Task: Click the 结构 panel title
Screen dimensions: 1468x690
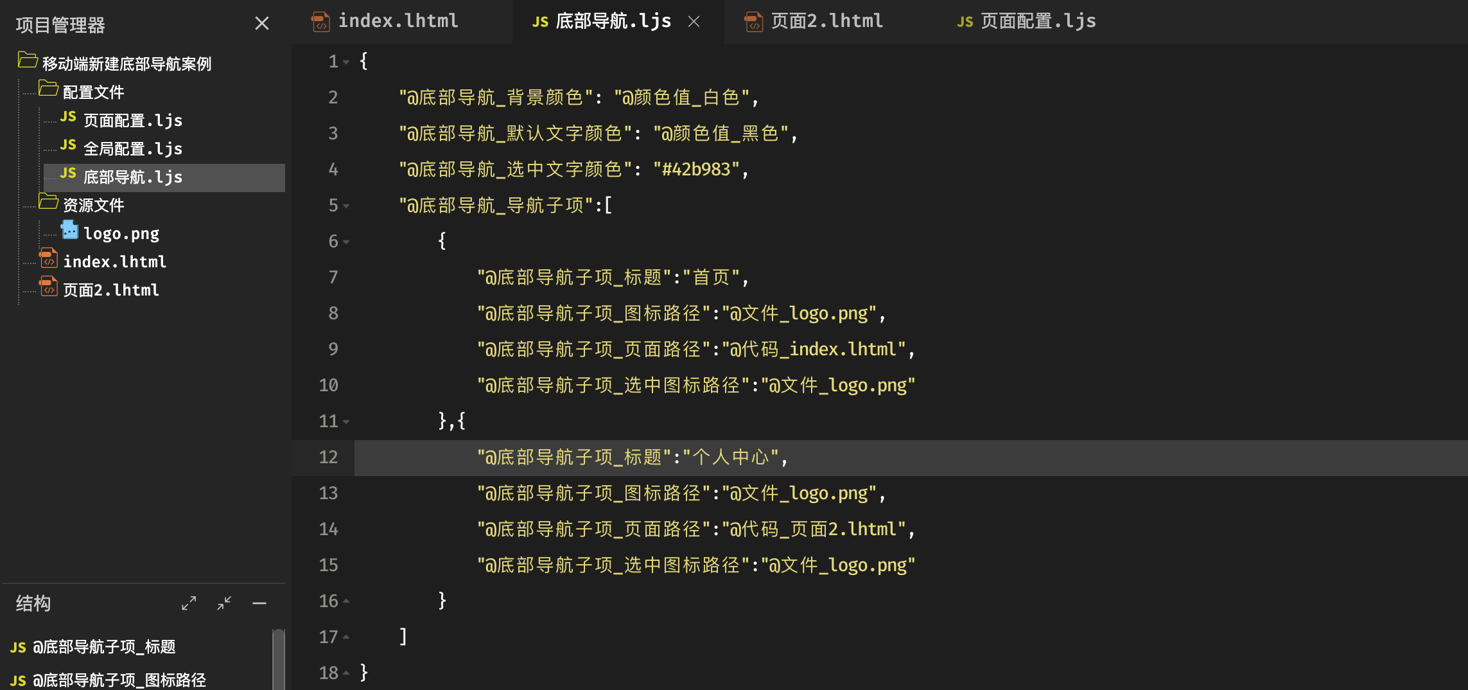Action: point(33,603)
